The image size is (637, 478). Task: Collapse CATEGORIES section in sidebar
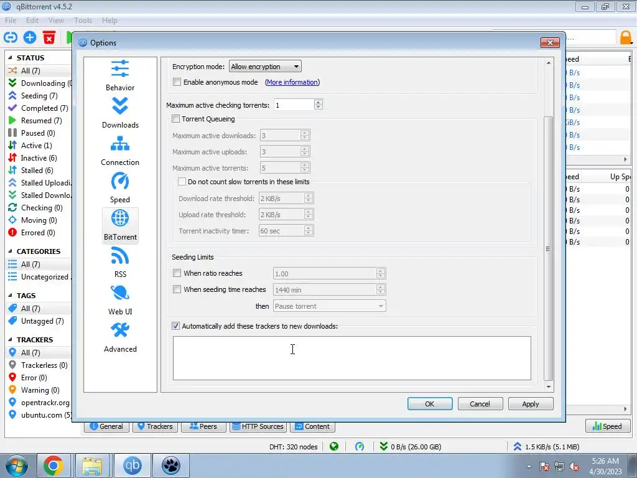point(10,251)
